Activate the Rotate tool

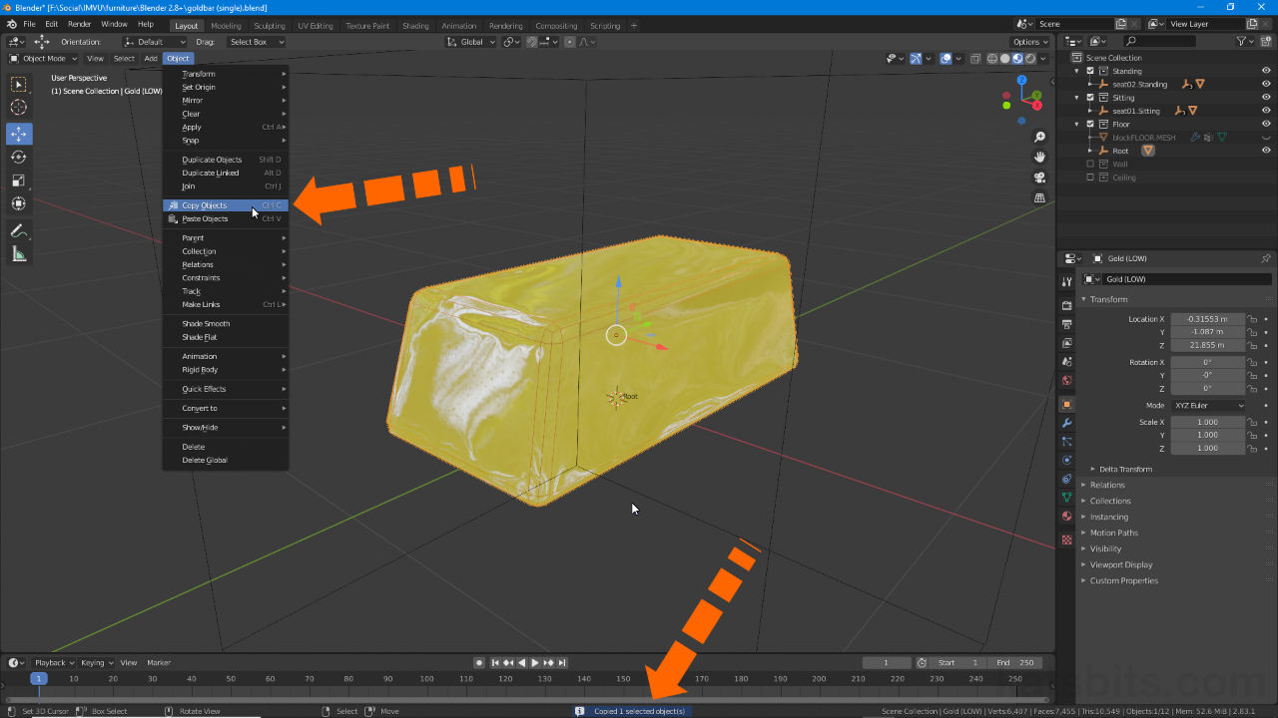tap(18, 157)
